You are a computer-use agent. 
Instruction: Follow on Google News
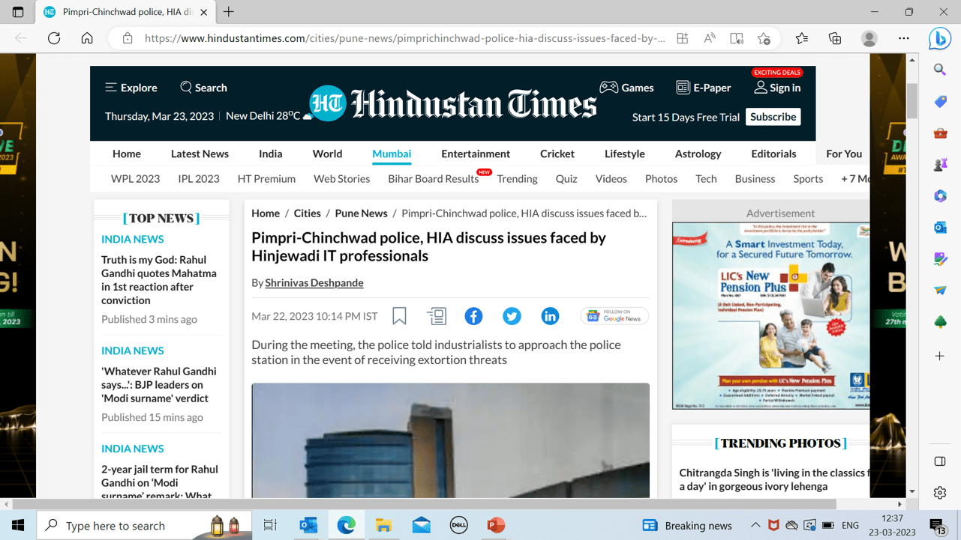(614, 316)
